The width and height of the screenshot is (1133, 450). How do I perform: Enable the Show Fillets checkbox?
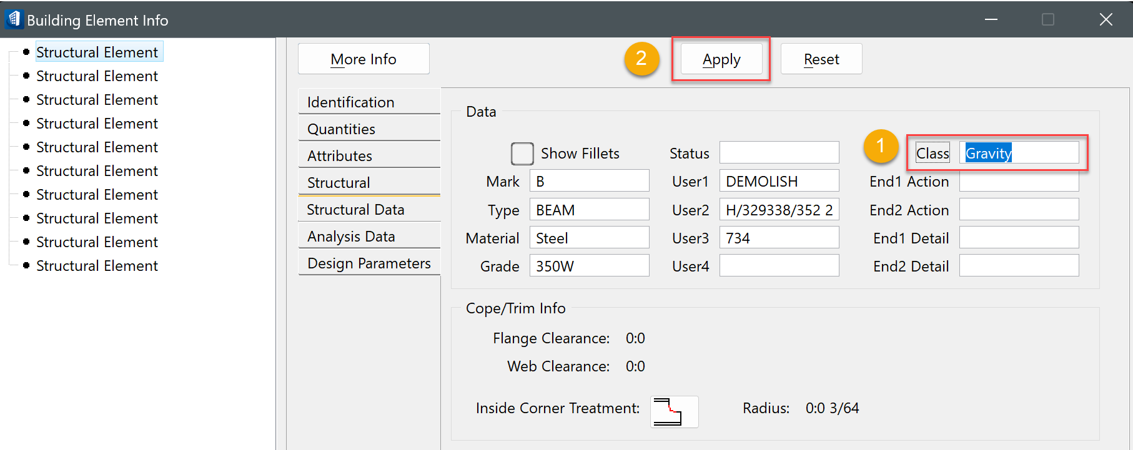pos(522,154)
